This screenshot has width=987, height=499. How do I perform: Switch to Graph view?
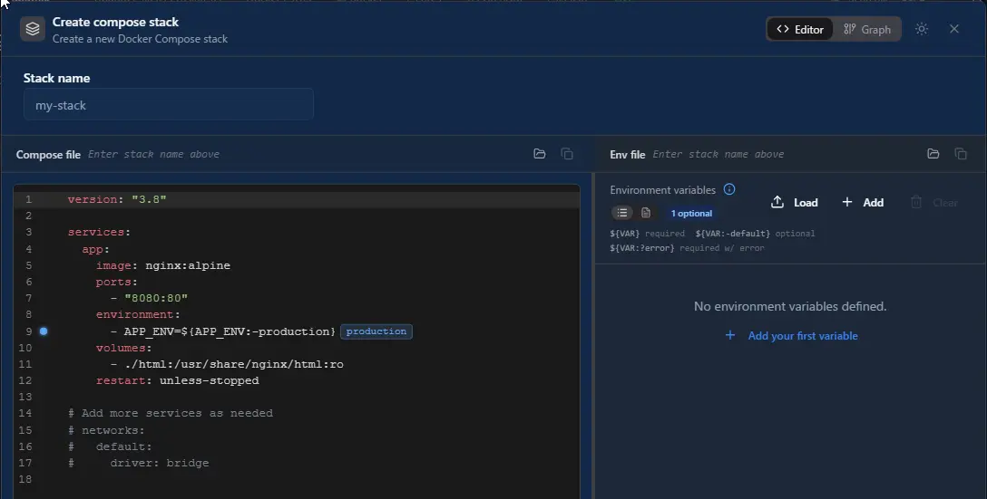coord(866,30)
